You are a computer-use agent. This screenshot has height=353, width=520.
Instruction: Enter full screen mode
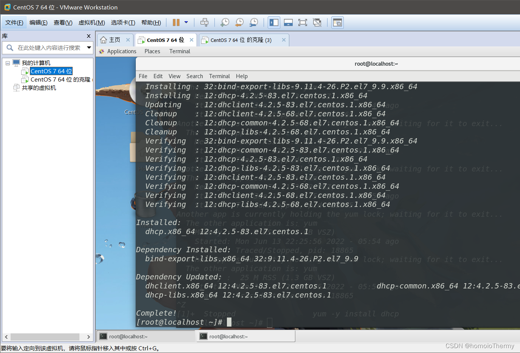click(303, 23)
